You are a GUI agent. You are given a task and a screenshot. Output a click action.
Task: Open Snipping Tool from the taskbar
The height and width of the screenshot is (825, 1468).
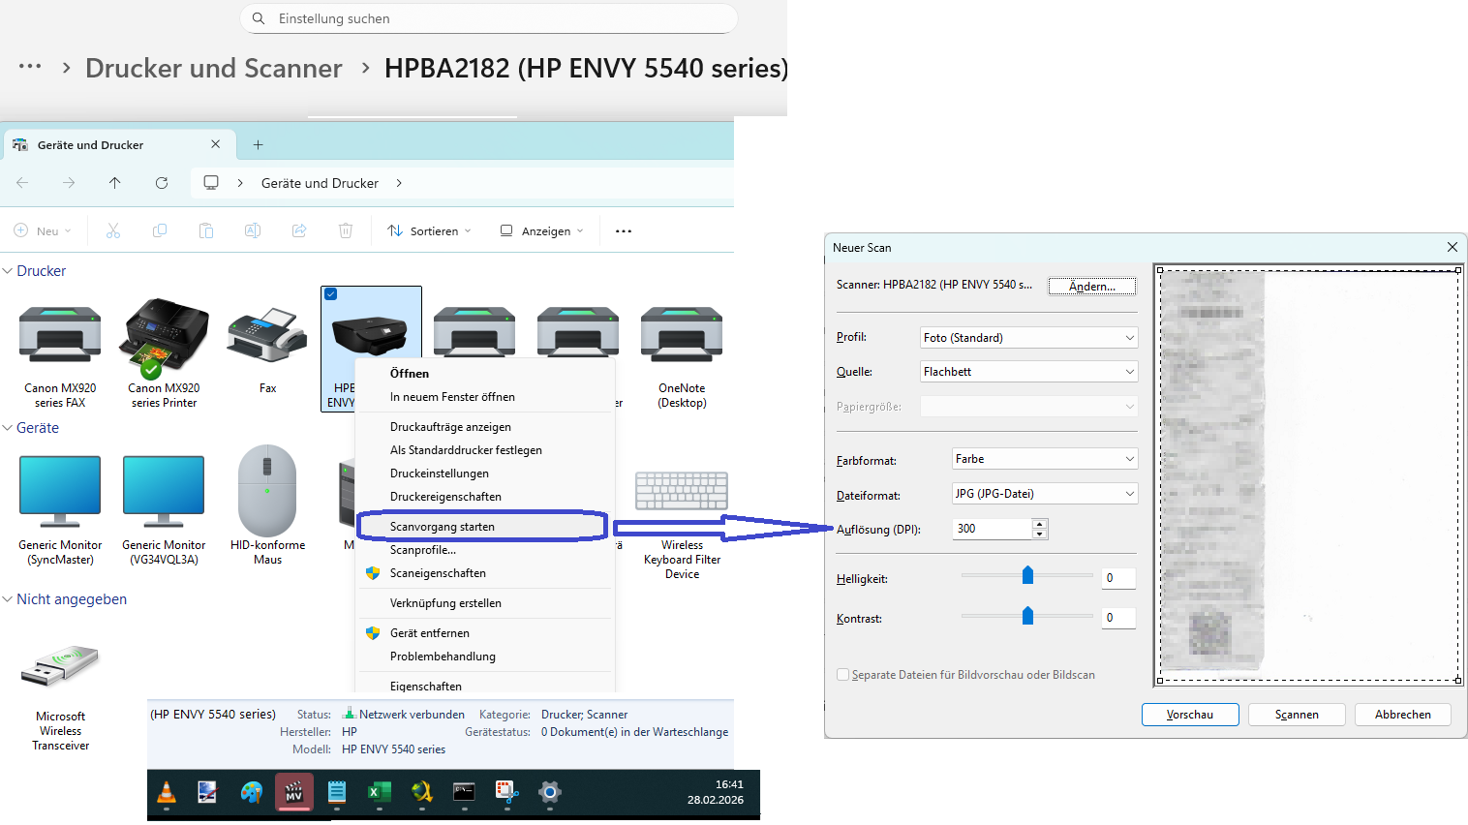pyautogui.click(x=506, y=792)
